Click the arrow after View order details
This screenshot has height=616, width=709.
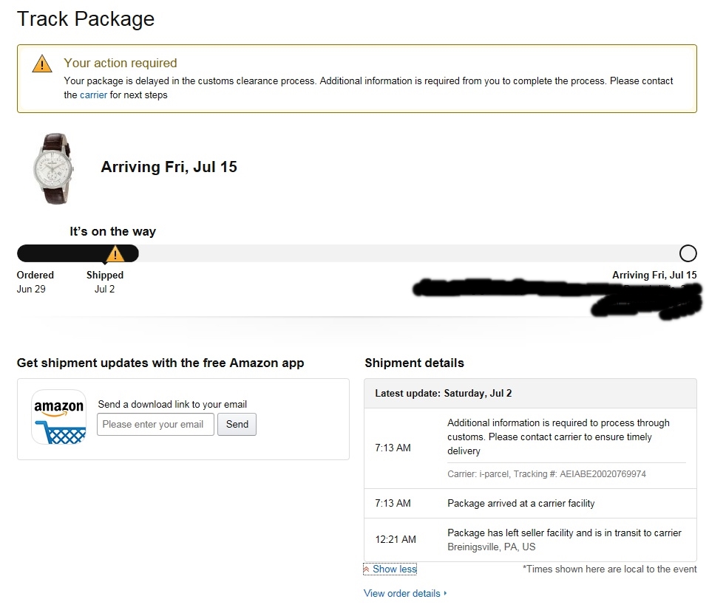(x=445, y=593)
